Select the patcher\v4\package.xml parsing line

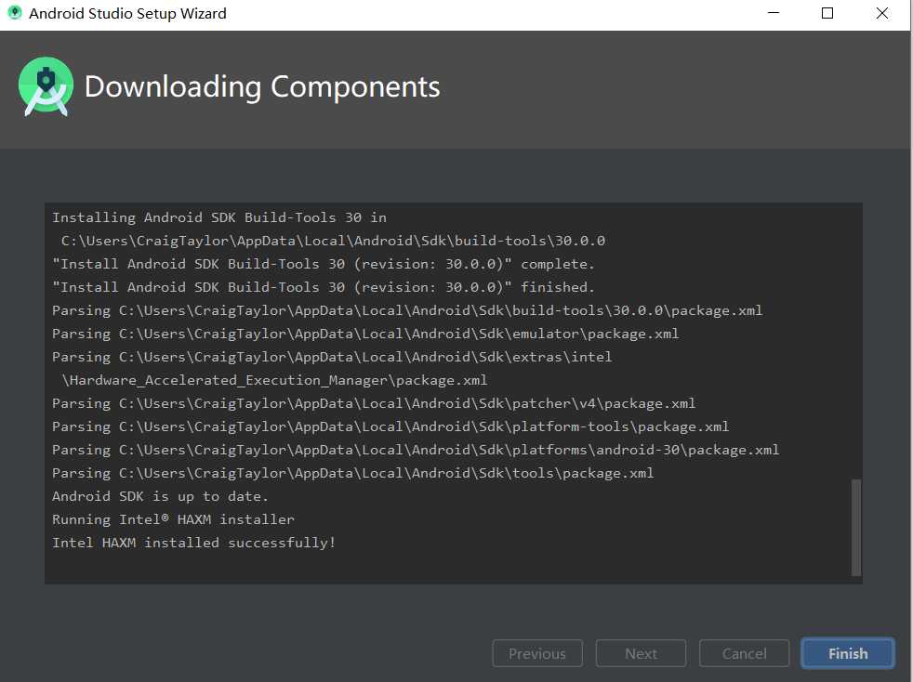tap(374, 403)
